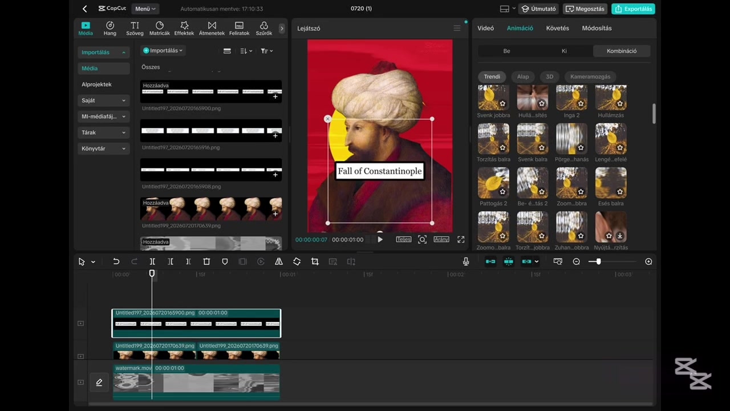730x411 pixels.
Task: Zoom out the timeline
Action: 577,261
